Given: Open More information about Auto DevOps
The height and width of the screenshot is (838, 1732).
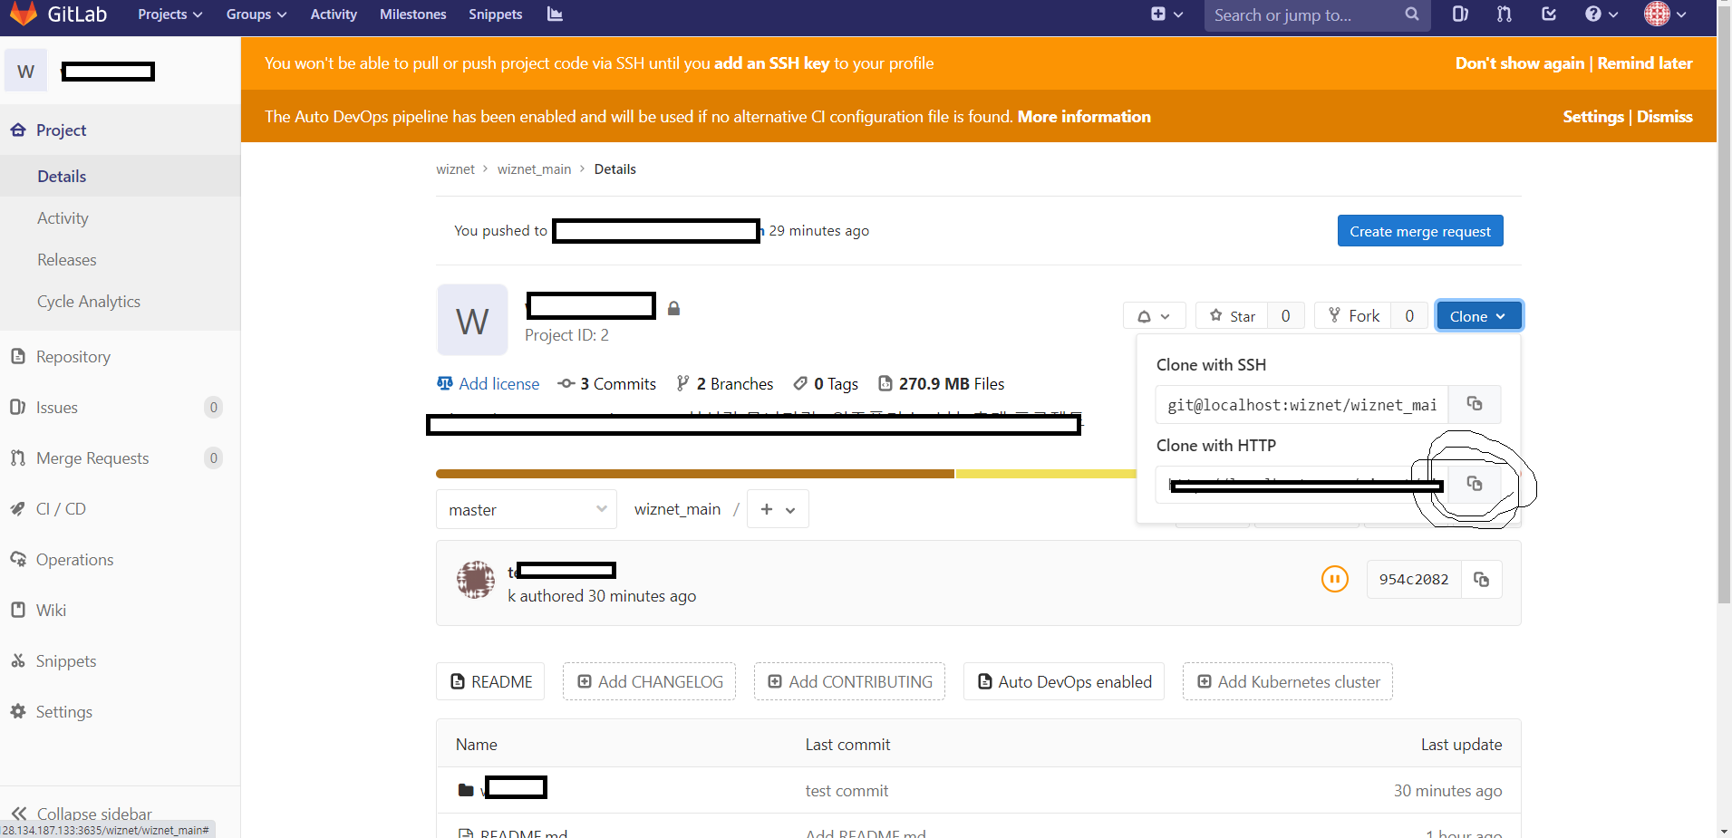Looking at the screenshot, I should click(x=1084, y=117).
